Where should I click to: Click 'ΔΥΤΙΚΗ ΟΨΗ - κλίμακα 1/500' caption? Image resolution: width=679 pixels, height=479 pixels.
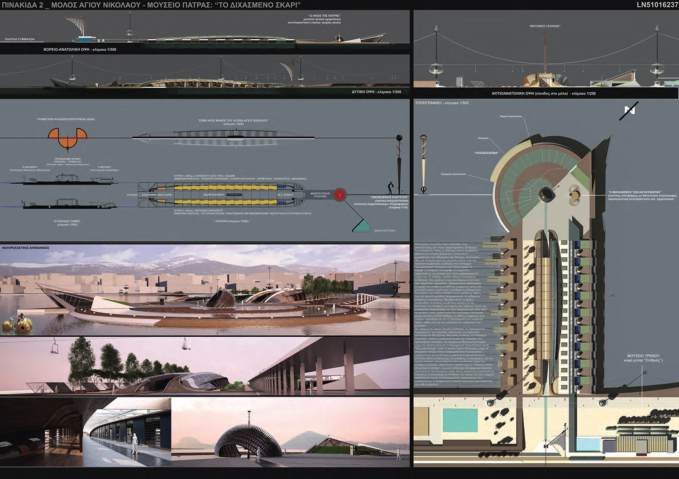(376, 92)
